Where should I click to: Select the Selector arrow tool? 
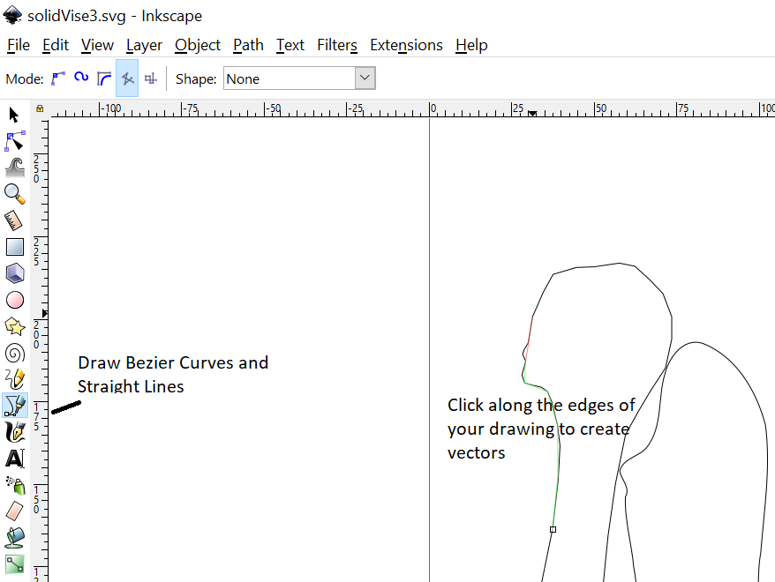(14, 115)
